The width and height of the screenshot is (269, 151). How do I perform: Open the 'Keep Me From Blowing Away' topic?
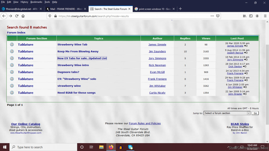point(78,51)
